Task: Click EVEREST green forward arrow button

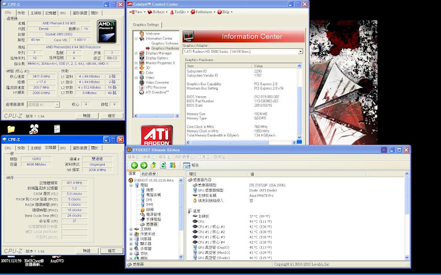Action: [144, 165]
